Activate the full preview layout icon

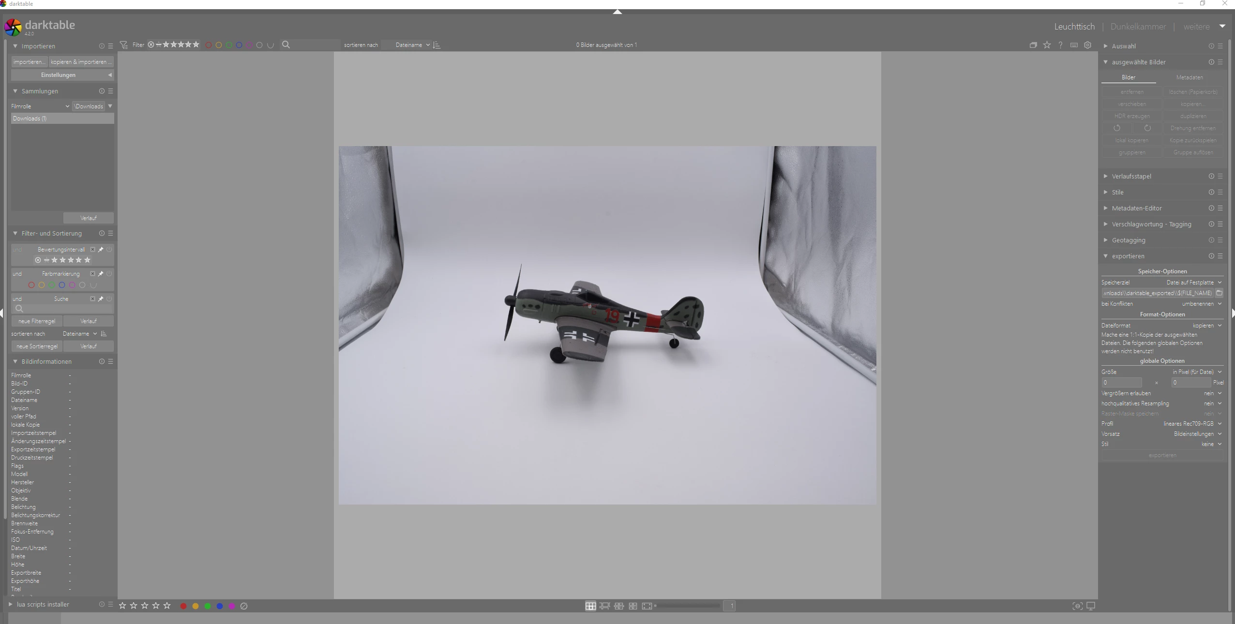(647, 606)
